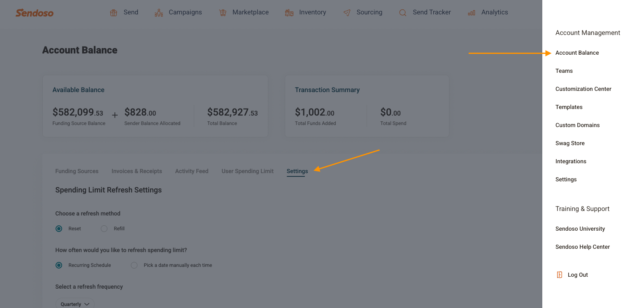
Task: Go to Marketplace in top navigation
Action: [251, 12]
